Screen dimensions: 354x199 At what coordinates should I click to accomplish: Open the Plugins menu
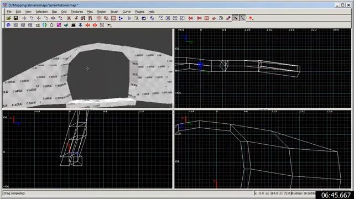tap(139, 12)
